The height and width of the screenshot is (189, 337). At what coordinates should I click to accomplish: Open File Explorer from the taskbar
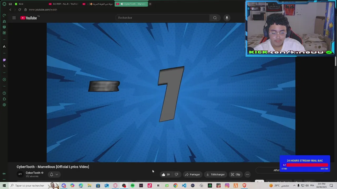90,186
